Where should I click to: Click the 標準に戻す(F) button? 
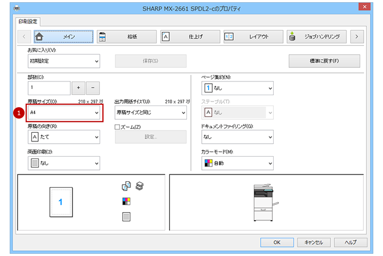324,61
